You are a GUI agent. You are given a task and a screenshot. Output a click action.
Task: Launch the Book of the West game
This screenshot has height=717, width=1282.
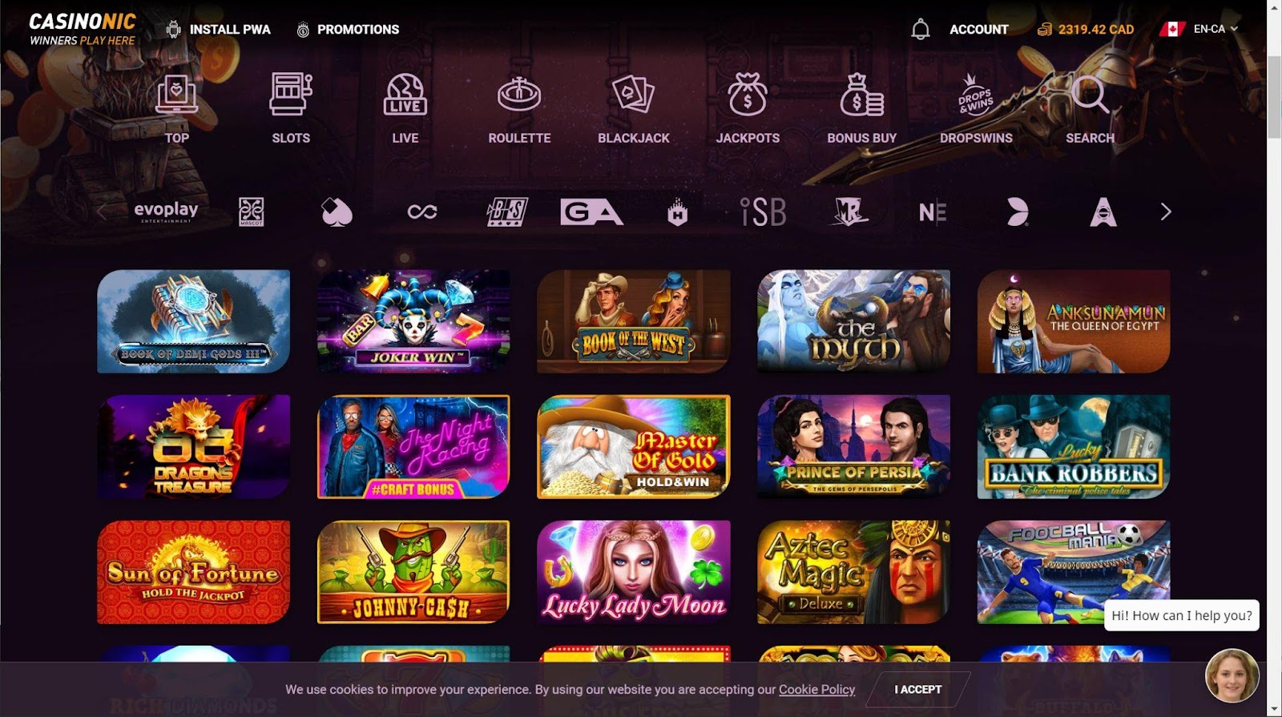(634, 321)
